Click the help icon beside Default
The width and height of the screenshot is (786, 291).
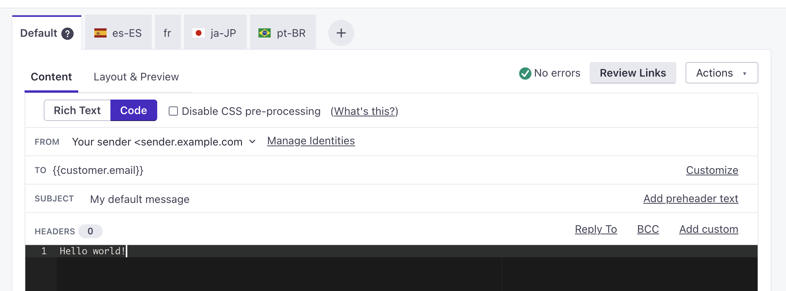pos(67,34)
